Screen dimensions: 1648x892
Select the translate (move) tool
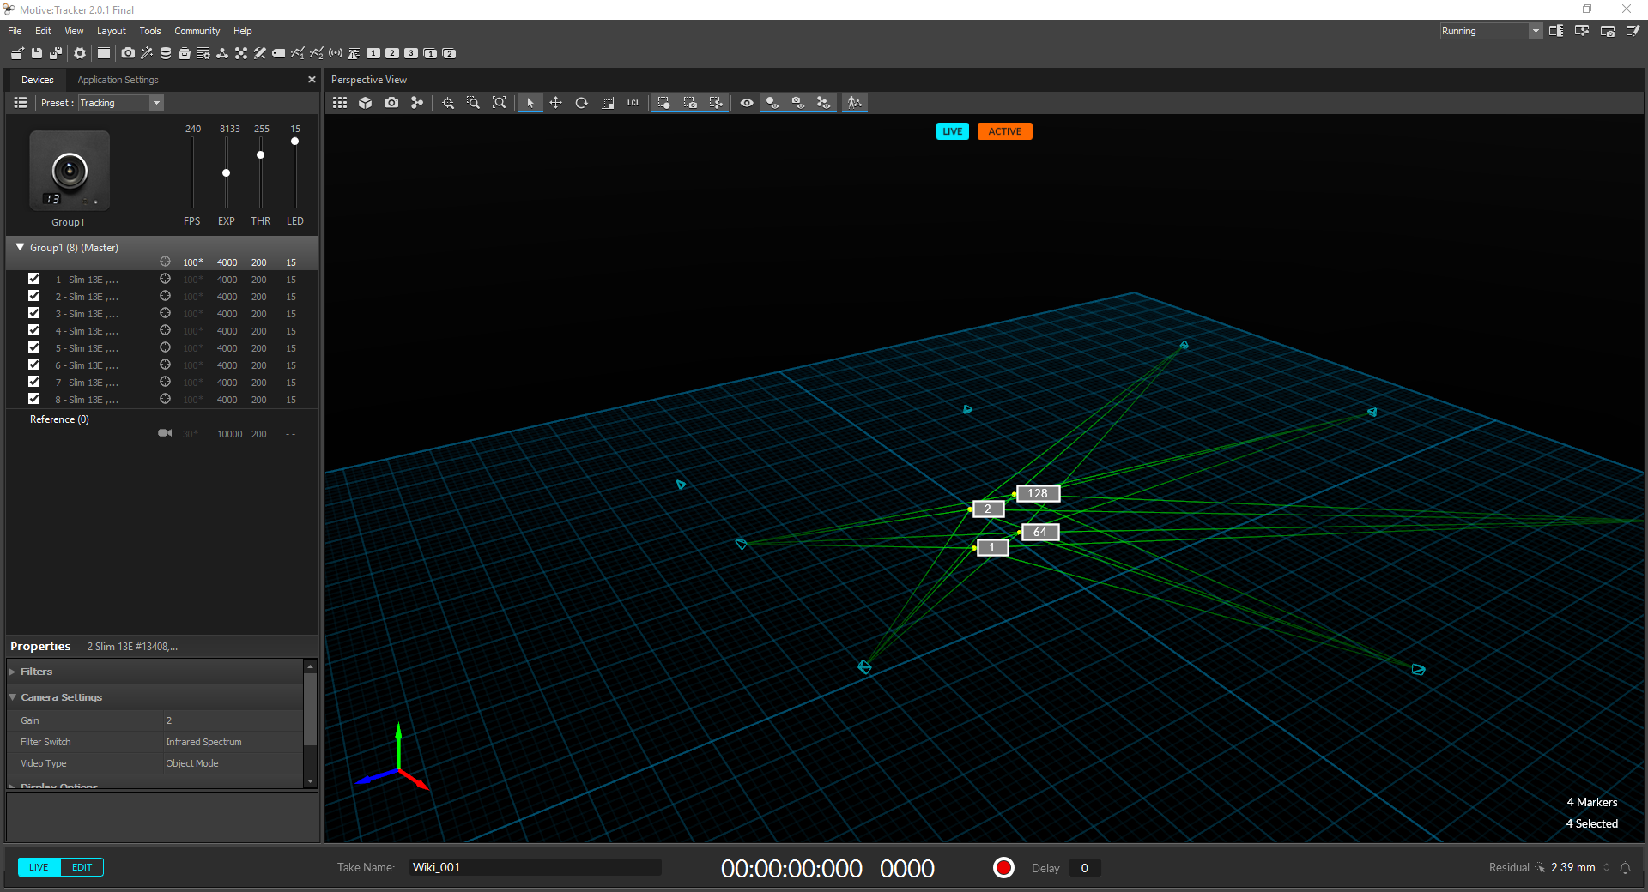coord(555,103)
